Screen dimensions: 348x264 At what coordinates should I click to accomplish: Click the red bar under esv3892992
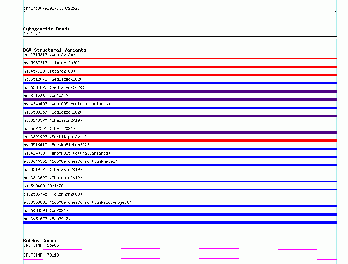tap(180, 141)
